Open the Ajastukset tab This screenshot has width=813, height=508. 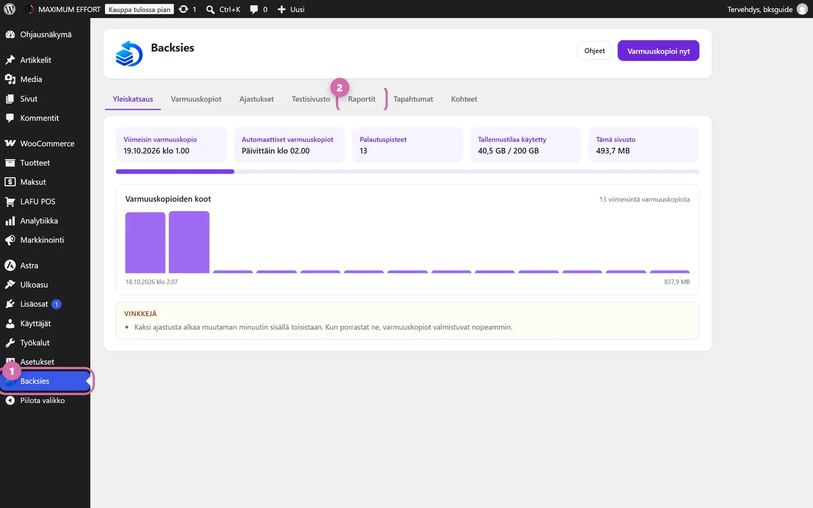[256, 99]
